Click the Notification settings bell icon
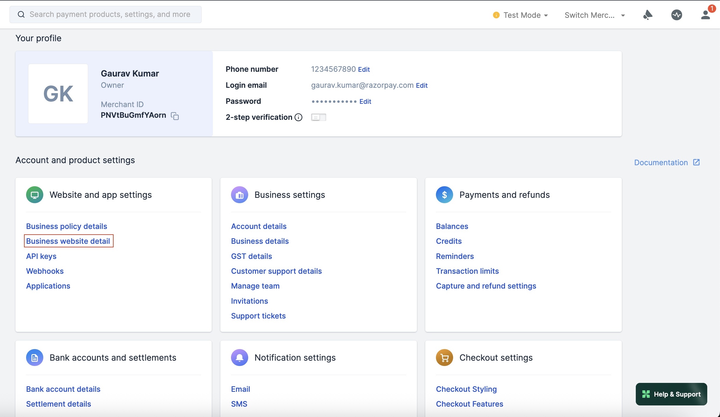Screen dimensions: 720x417 click(239, 358)
